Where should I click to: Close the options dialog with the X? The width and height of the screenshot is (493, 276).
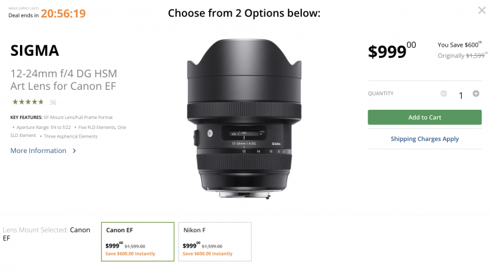coord(482,11)
